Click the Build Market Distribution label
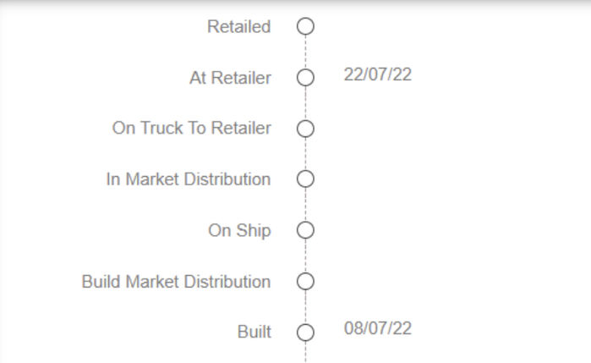Screen dimensions: 591x363 click(177, 282)
